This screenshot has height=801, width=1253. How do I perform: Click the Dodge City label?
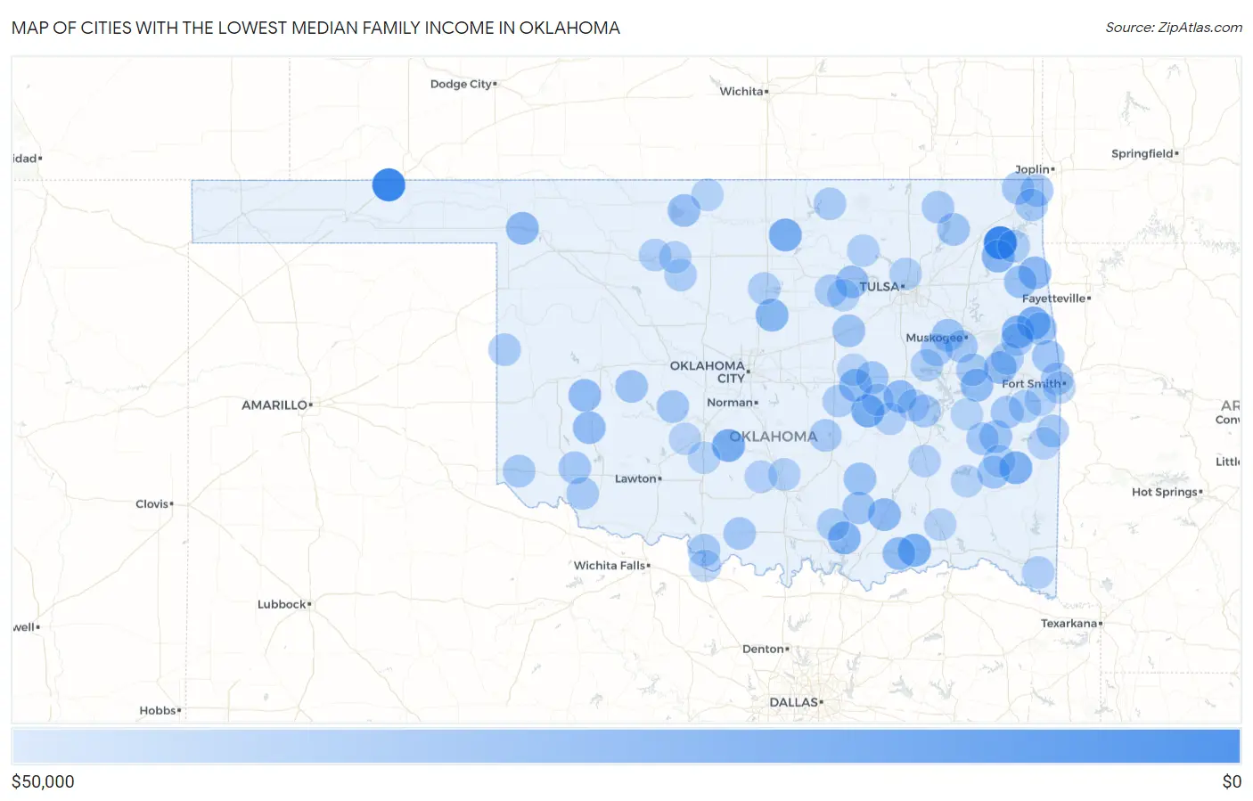461,84
